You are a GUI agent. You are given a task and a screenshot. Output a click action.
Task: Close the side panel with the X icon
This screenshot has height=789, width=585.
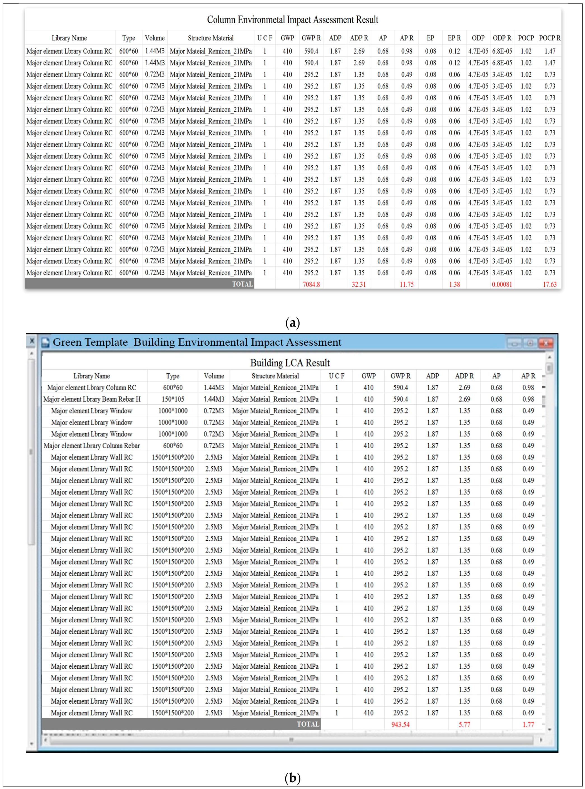click(32, 341)
